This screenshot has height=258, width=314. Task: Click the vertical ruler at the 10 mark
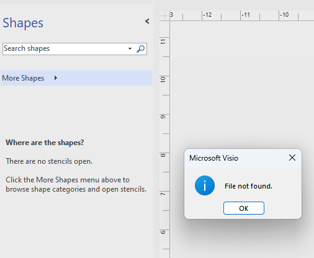[163, 79]
